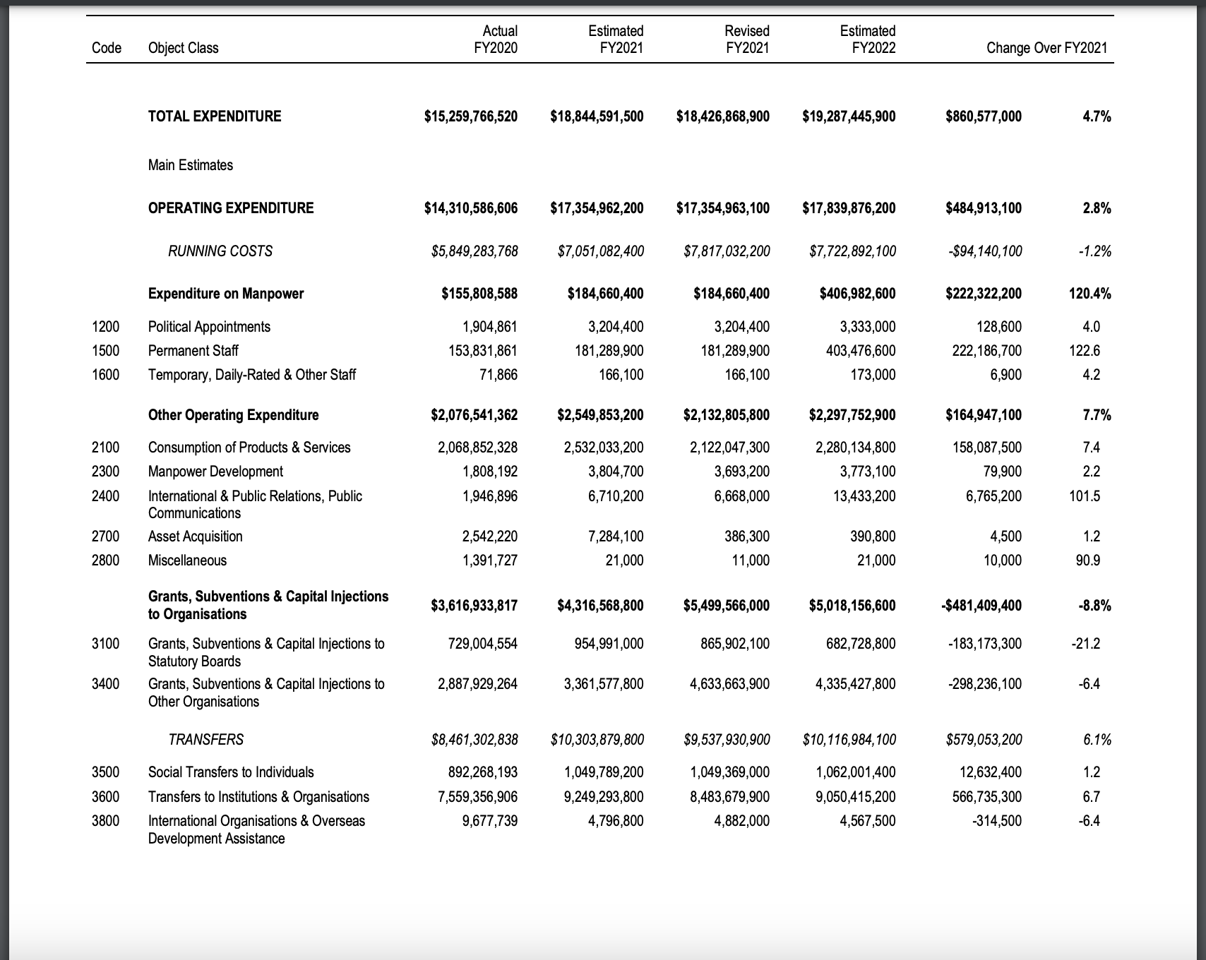Image resolution: width=1206 pixels, height=960 pixels.
Task: Click the Change Over FY2021 header
Action: click(x=1046, y=48)
